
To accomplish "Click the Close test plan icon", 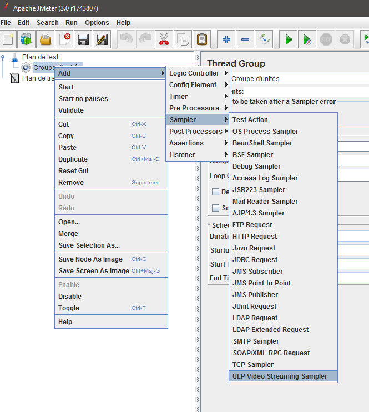I will point(64,39).
